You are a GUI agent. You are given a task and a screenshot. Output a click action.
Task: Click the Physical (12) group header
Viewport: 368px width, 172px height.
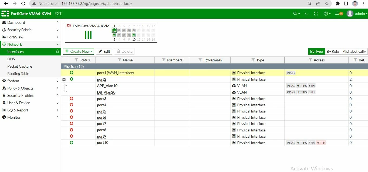(x=214, y=67)
